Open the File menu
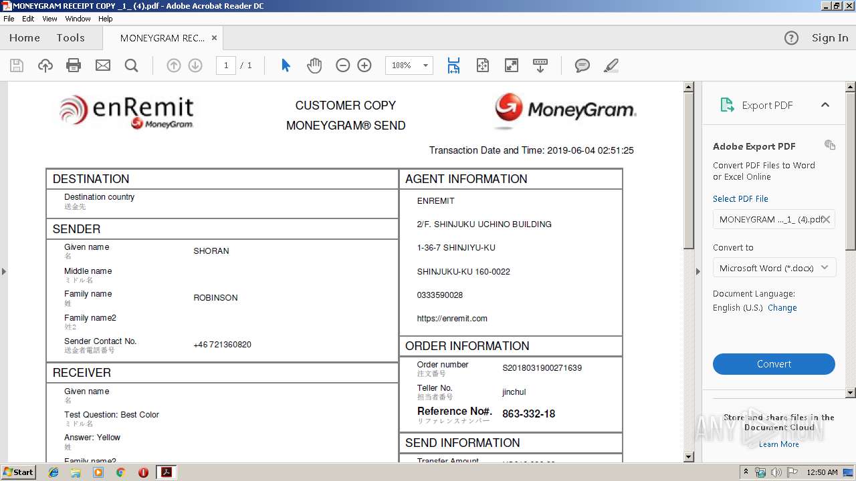 coord(9,19)
